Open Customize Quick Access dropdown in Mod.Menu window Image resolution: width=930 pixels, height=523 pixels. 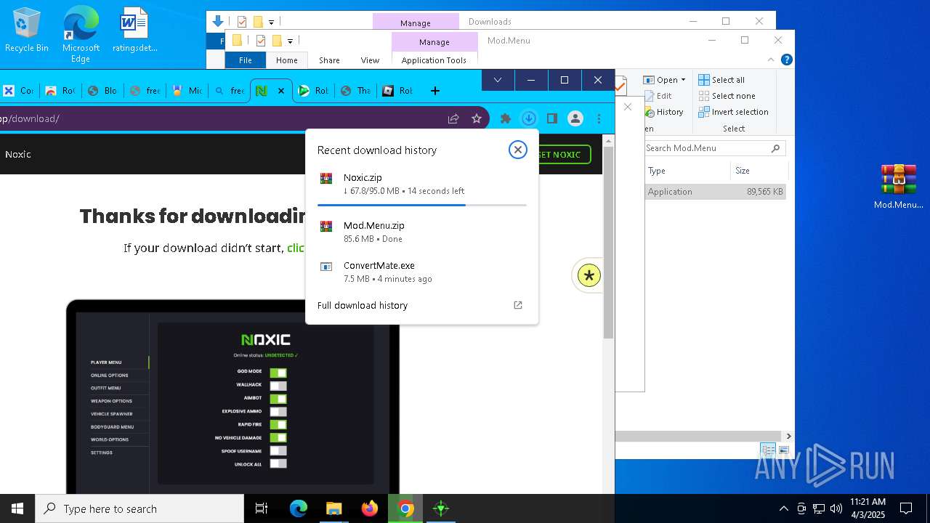[290, 41]
